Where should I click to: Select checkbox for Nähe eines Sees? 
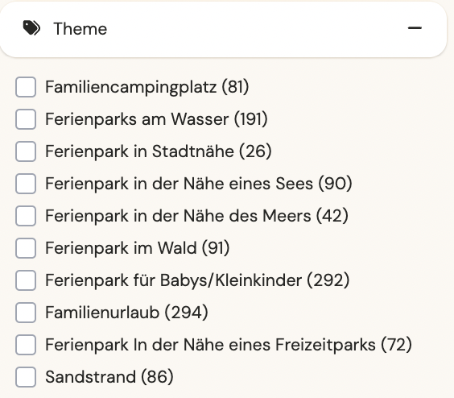pos(26,184)
